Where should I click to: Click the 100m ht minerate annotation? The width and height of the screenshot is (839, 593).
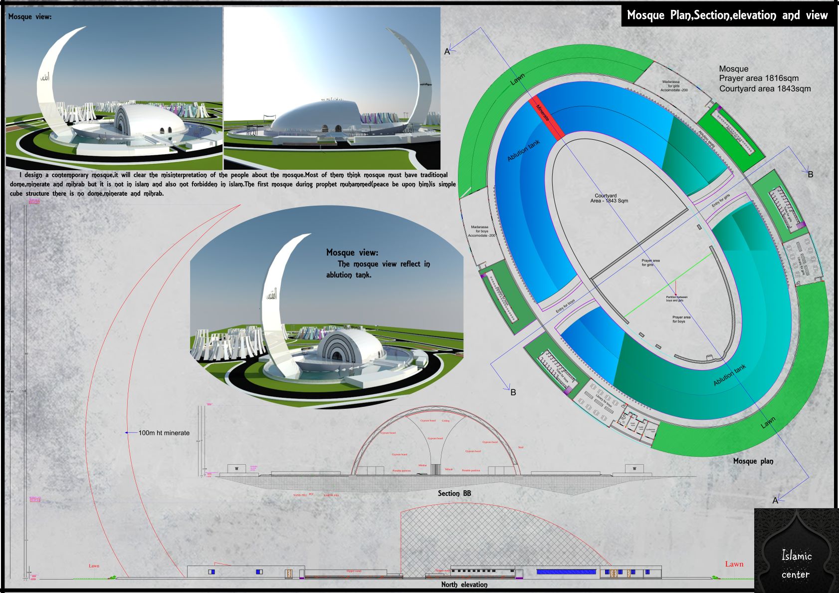click(165, 433)
